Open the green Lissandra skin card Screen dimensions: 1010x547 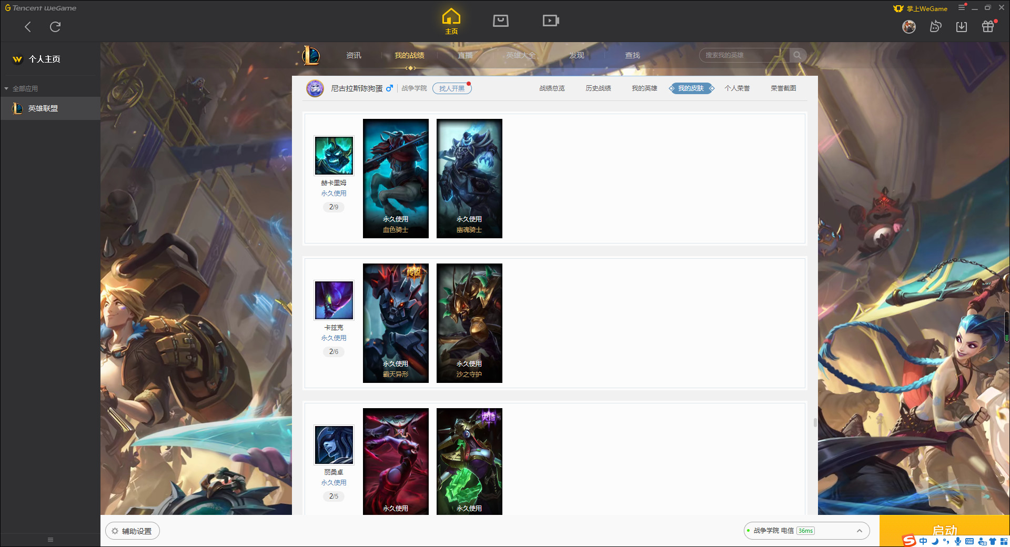click(x=469, y=461)
